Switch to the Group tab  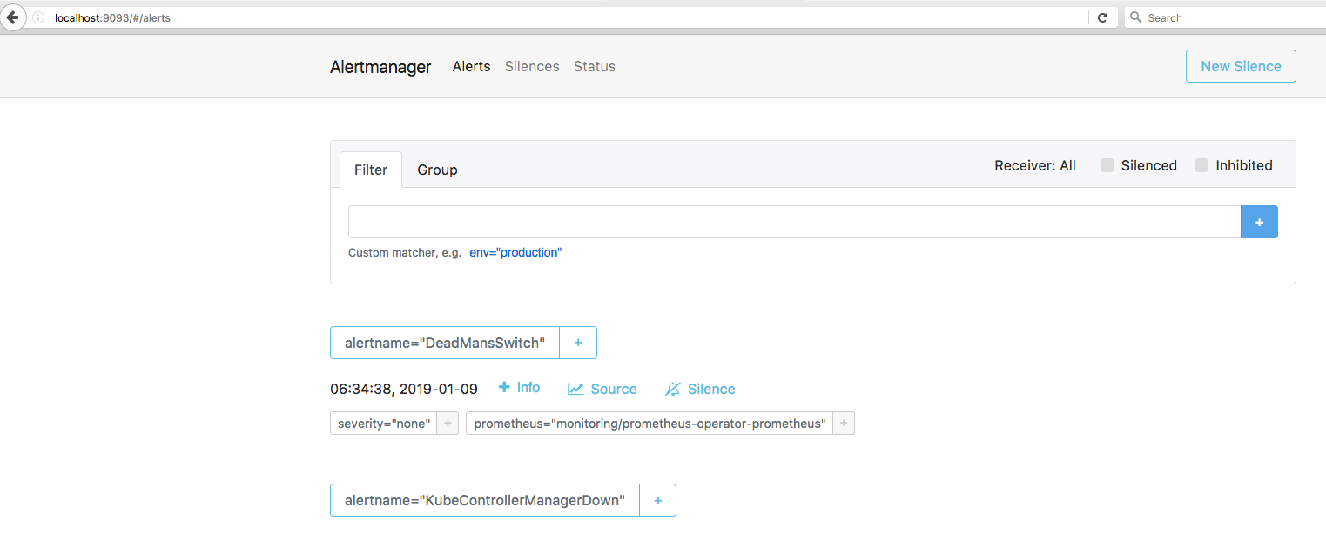(x=437, y=170)
